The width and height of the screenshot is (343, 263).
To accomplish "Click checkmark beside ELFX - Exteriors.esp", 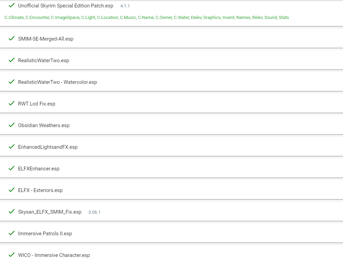I will (x=12, y=190).
